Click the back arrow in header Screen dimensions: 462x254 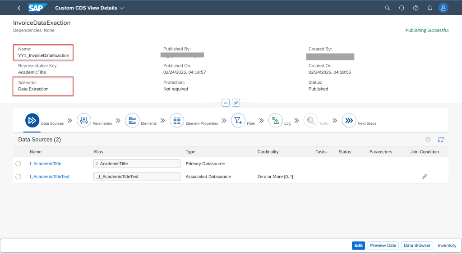pos(18,8)
